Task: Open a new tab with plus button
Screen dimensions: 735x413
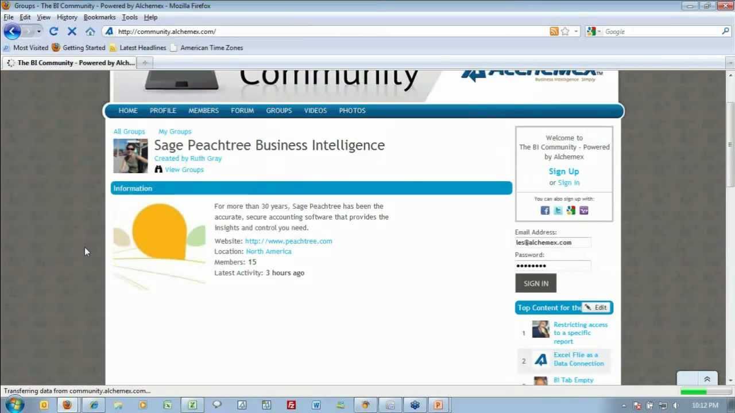Action: coord(145,63)
